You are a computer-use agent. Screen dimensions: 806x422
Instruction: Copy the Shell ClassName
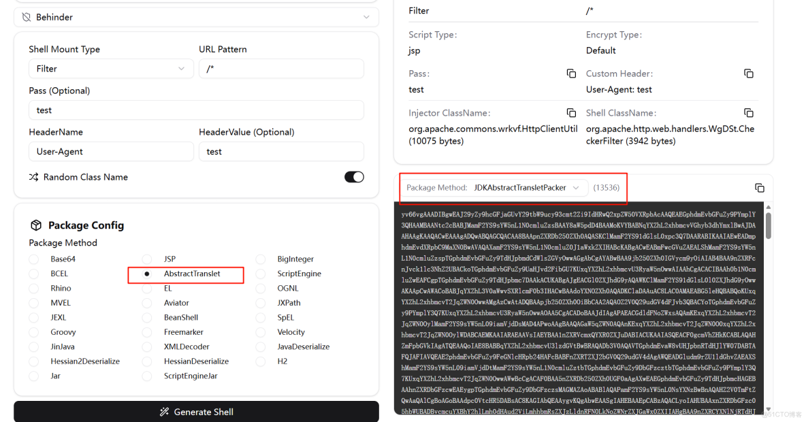748,113
